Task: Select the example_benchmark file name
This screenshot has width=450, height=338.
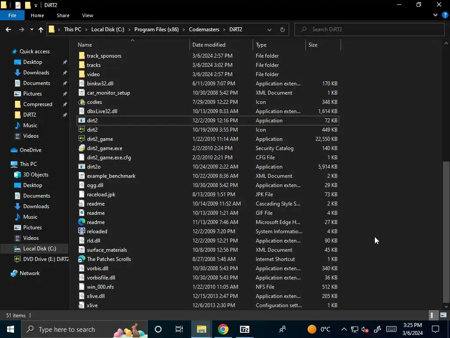Action: (x=111, y=176)
